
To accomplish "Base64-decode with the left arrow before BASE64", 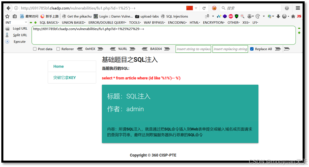I will pos(145,49).
